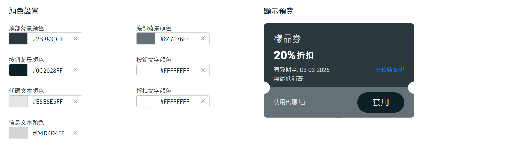Image resolution: width=517 pixels, height=155 pixels.
Task: Open the 信息文本顏色 color swatch
Action: (18, 133)
